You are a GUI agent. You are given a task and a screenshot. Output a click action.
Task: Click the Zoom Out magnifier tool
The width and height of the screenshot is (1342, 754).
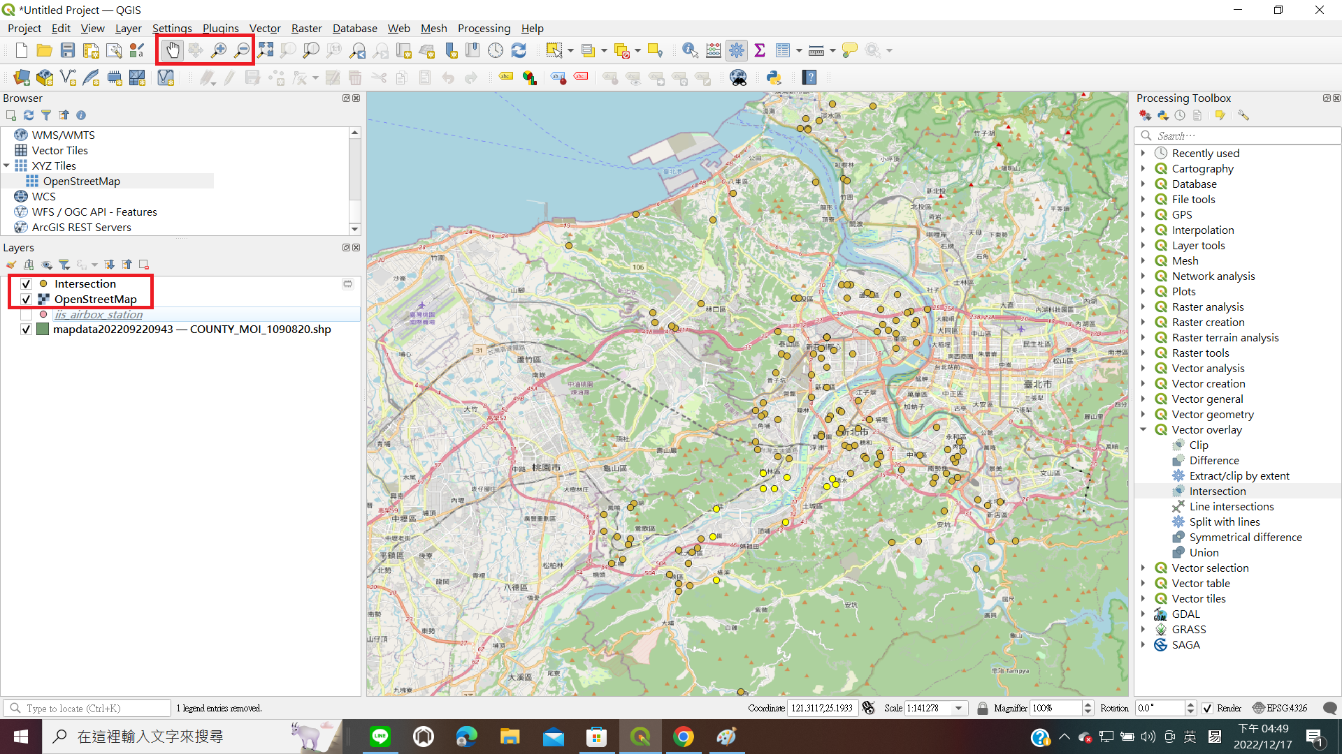click(242, 50)
